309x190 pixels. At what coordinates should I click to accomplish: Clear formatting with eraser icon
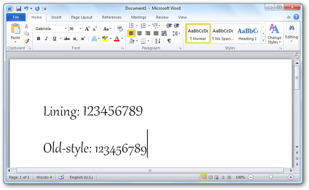pyautogui.click(x=120, y=29)
